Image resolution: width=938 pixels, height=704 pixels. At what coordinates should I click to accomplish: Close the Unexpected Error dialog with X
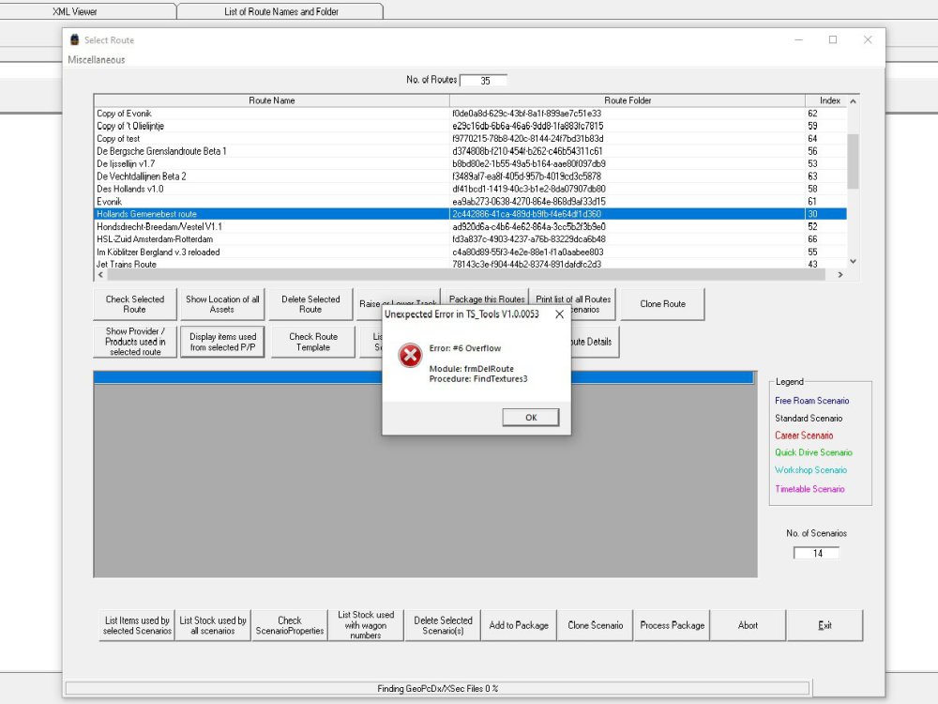[559, 315]
